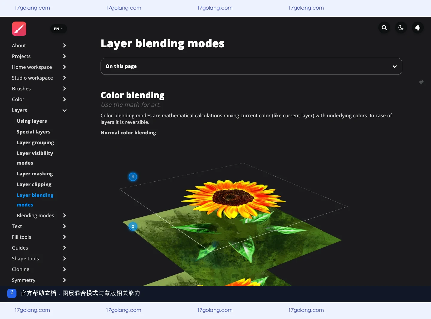Image resolution: width=431 pixels, height=319 pixels.
Task: Open the Special layers page
Action: pos(34,132)
